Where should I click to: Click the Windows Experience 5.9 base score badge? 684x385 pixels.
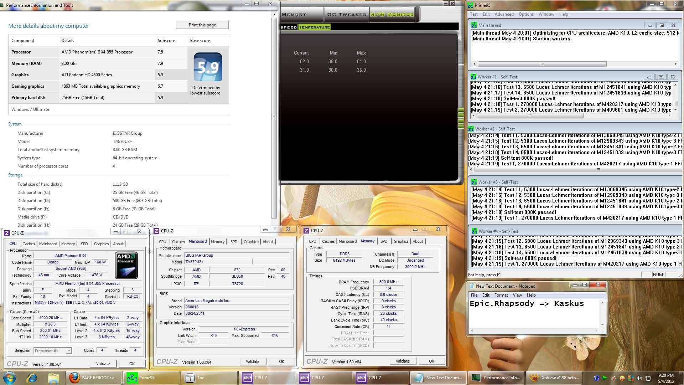tap(208, 67)
